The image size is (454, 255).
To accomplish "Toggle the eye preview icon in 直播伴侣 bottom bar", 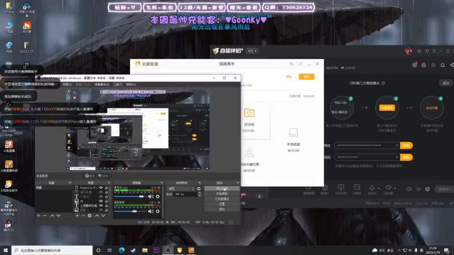I will (418, 189).
